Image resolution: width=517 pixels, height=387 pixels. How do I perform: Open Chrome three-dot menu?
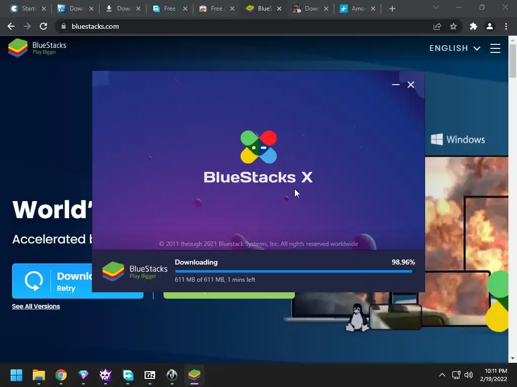[506, 26]
